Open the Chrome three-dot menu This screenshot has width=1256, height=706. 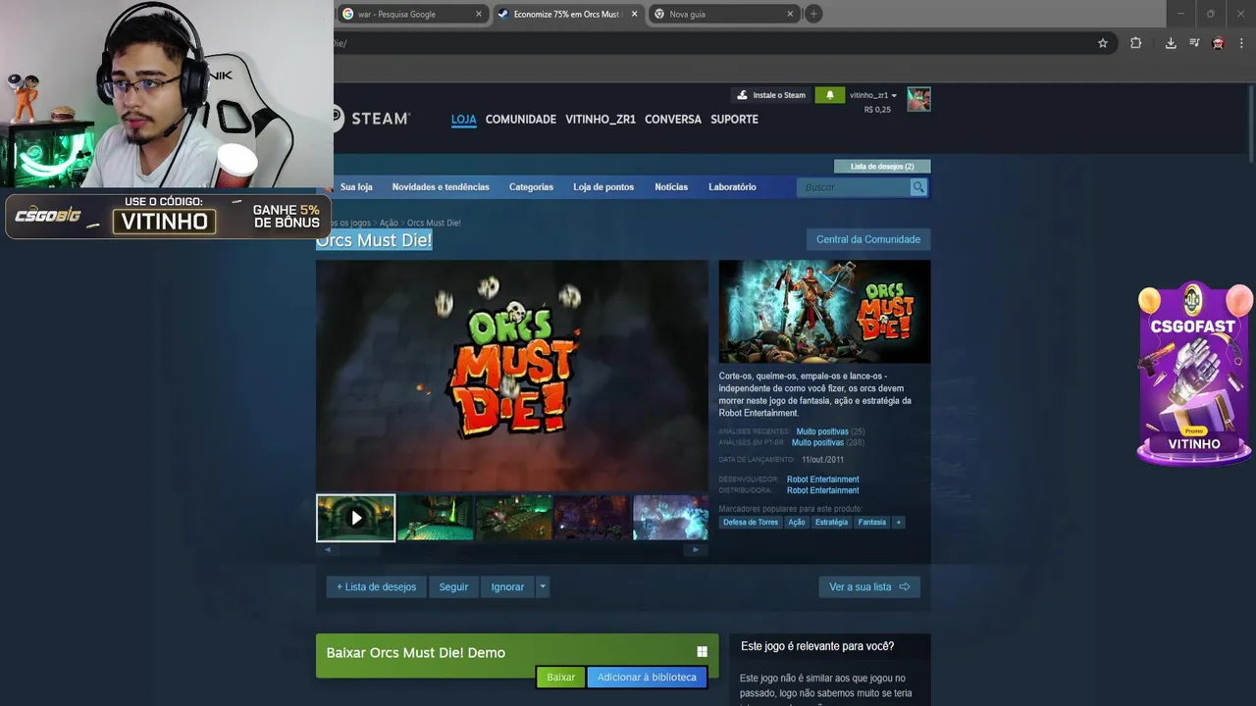click(x=1241, y=43)
